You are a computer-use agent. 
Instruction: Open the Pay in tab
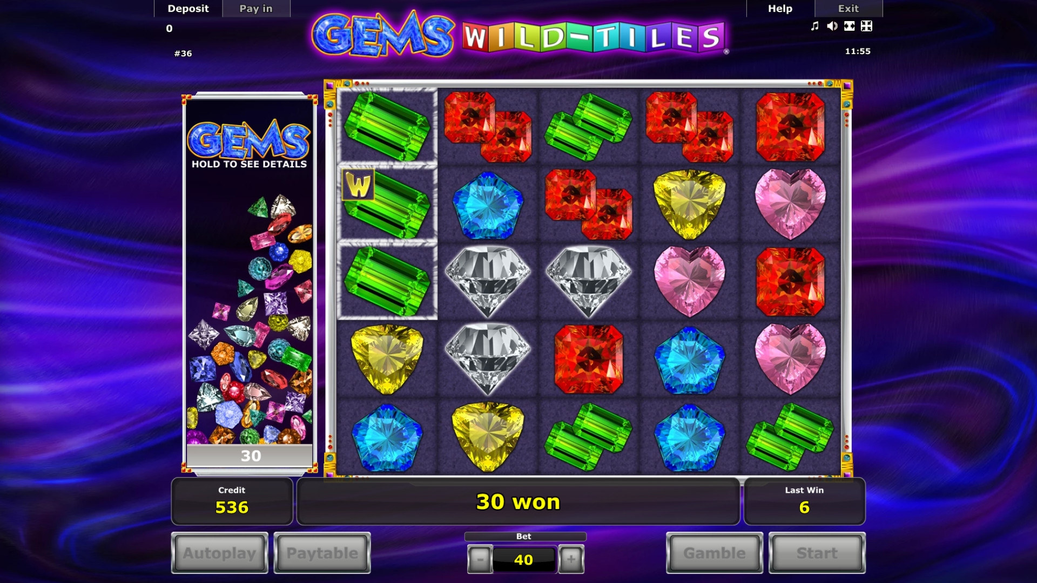[x=256, y=9]
